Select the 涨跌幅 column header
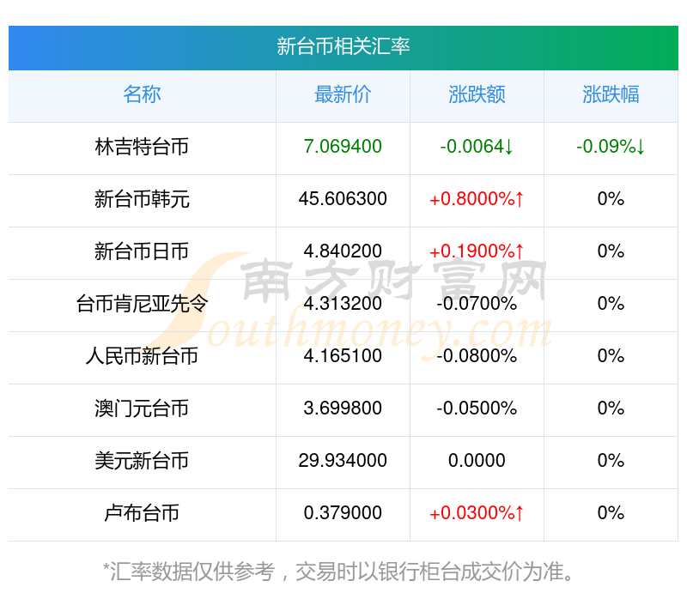Viewport: 687px width, 599px height. [x=611, y=94]
